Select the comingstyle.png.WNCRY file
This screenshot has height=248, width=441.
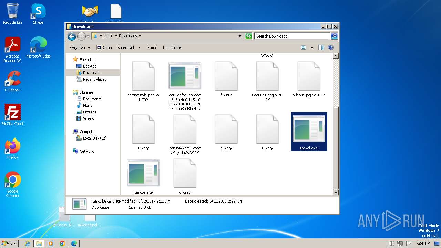click(x=143, y=82)
